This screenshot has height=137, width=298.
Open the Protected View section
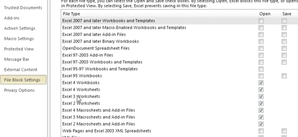[19, 49]
